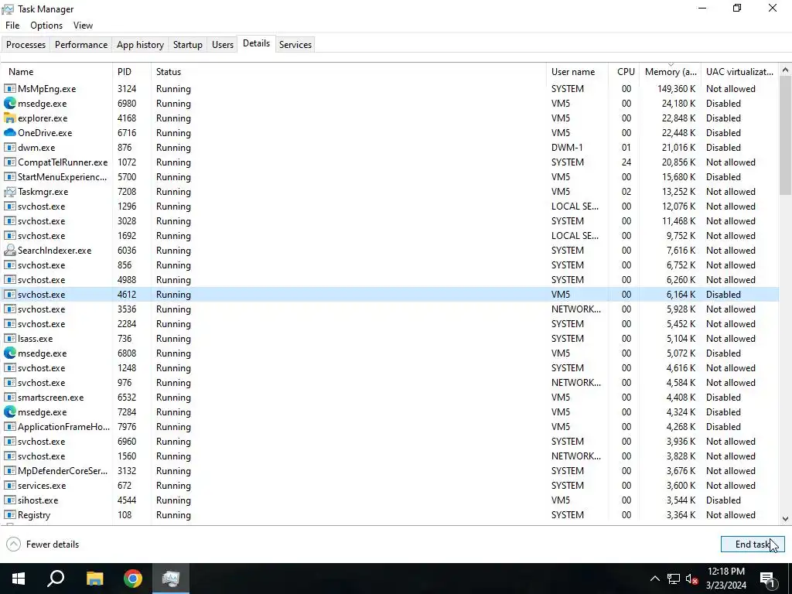Switch to the App history tab

141,44
